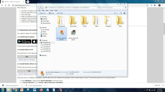
Task: Click Users in the address breadcrumb
Action: pyautogui.click(x=68, y=7)
